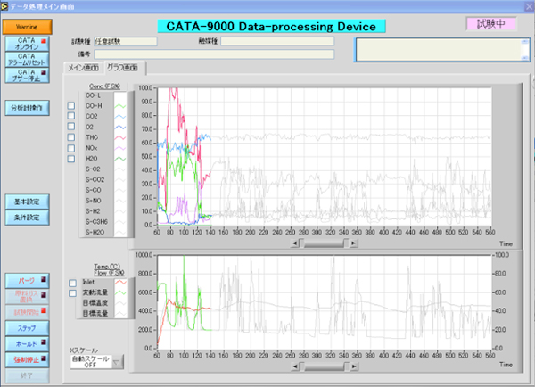Click the concentration graph's left scroll arrow
This screenshot has width=535, height=387.
295,243
